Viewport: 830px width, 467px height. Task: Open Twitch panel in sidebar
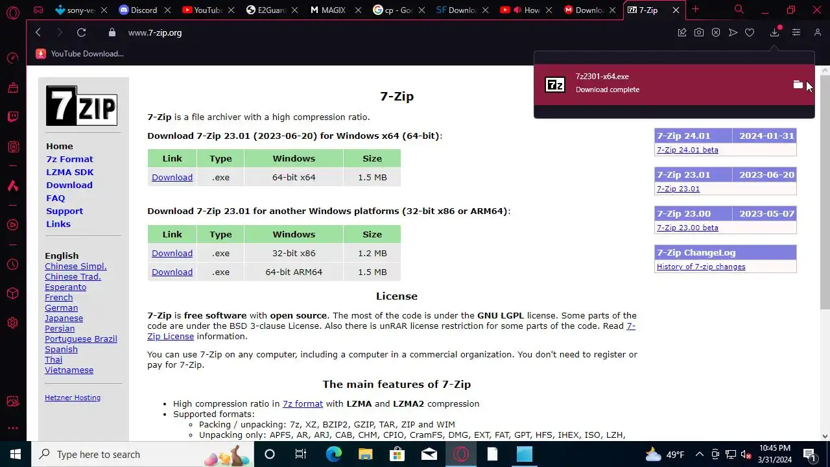coord(13,117)
